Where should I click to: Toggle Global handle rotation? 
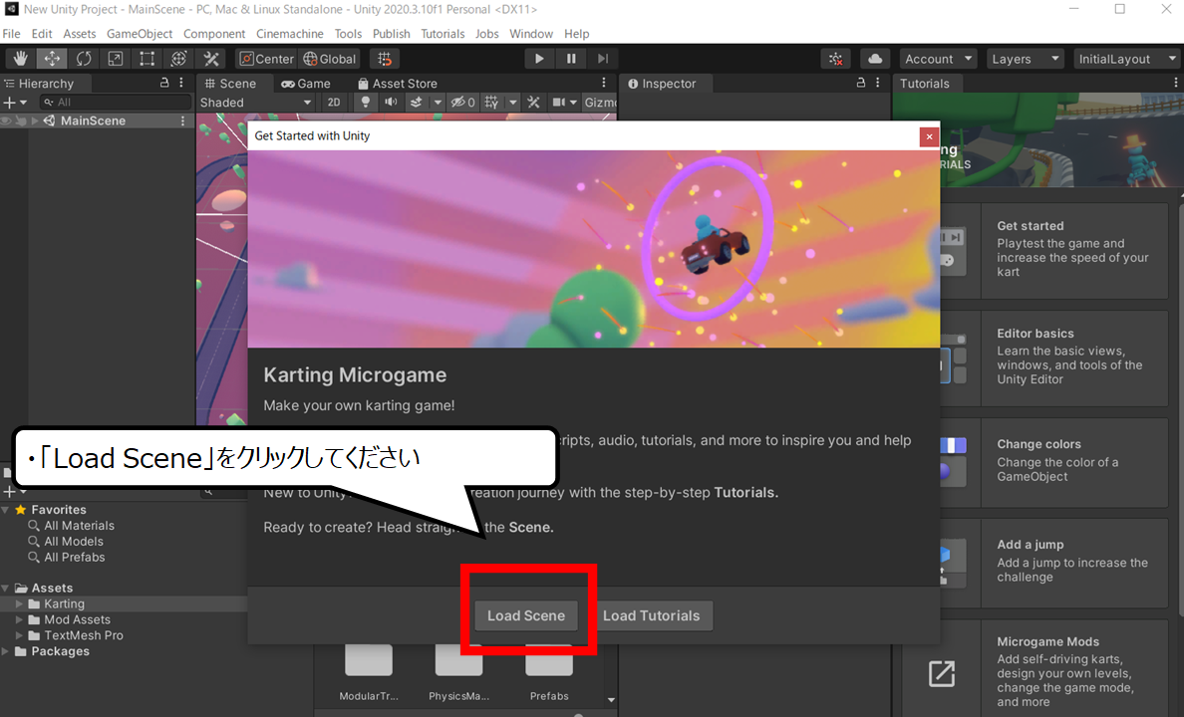[329, 59]
